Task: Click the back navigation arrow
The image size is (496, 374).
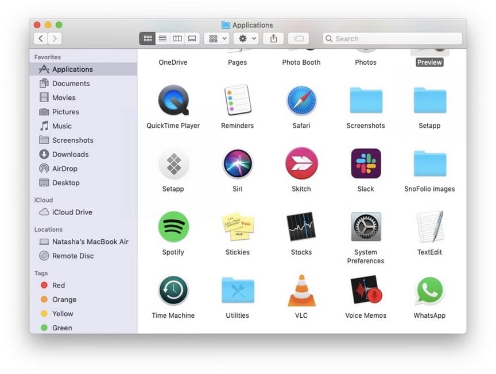Action: tap(41, 38)
